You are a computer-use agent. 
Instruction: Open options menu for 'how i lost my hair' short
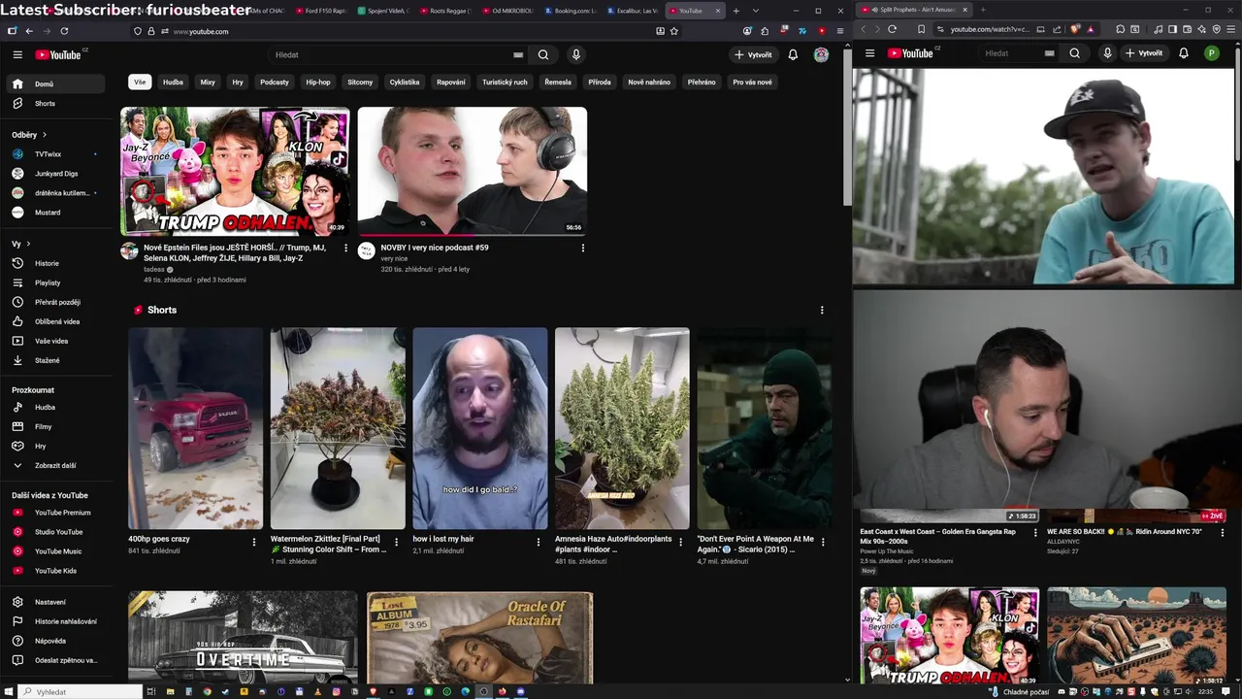tap(539, 542)
